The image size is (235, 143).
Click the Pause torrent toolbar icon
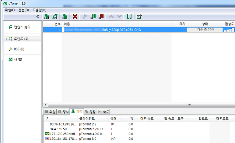(x=93, y=17)
